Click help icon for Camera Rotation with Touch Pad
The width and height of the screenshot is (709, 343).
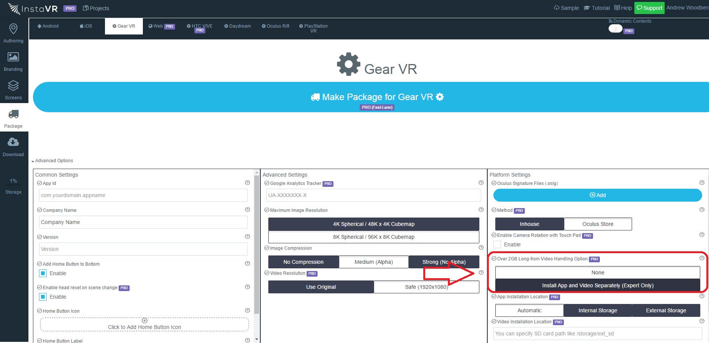coord(702,235)
